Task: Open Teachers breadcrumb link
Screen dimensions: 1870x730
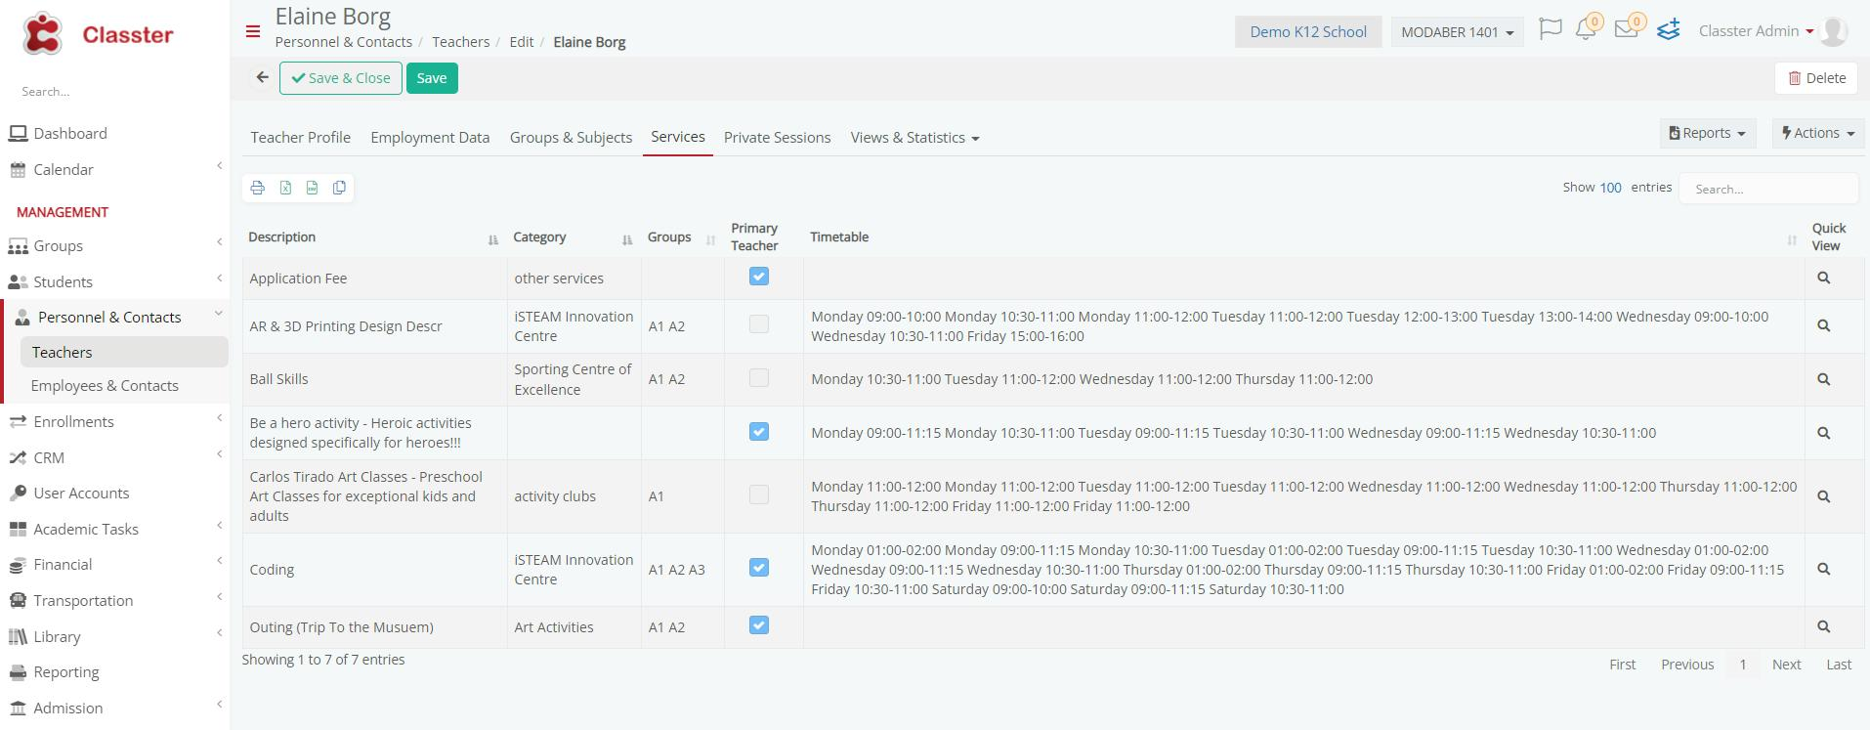Action: pyautogui.click(x=461, y=42)
